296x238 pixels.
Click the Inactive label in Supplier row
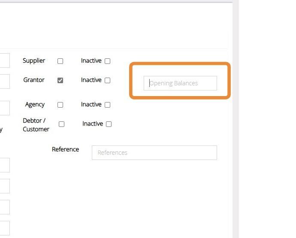[x=91, y=60]
